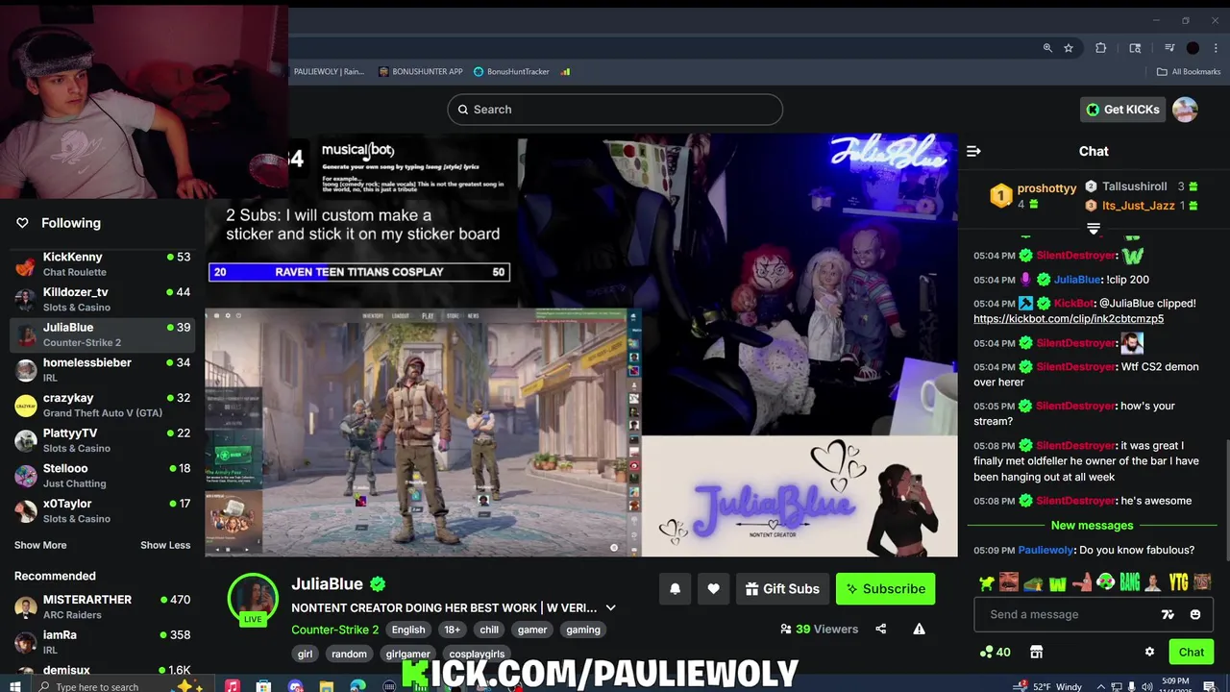This screenshot has height=692, width=1230.
Task: Open KickKenny channel in Following
Action: 102,264
